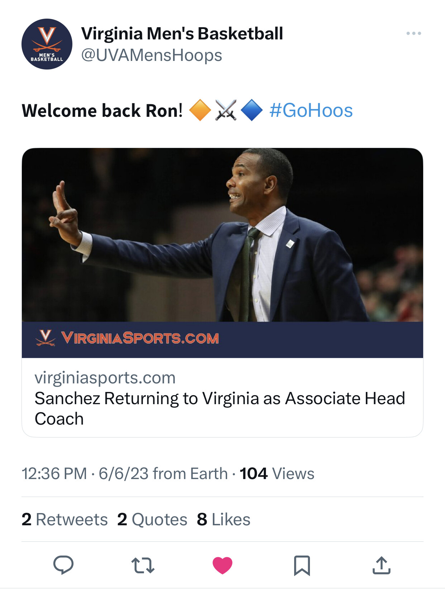Image resolution: width=445 pixels, height=593 pixels.
Task: Tap the retweet arrows icon
Action: pos(143,565)
